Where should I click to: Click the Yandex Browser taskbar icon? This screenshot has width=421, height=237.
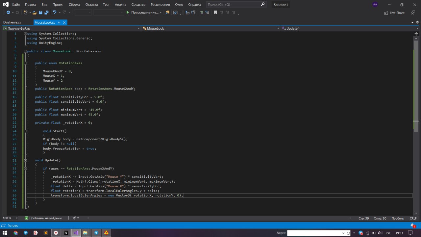(56, 233)
